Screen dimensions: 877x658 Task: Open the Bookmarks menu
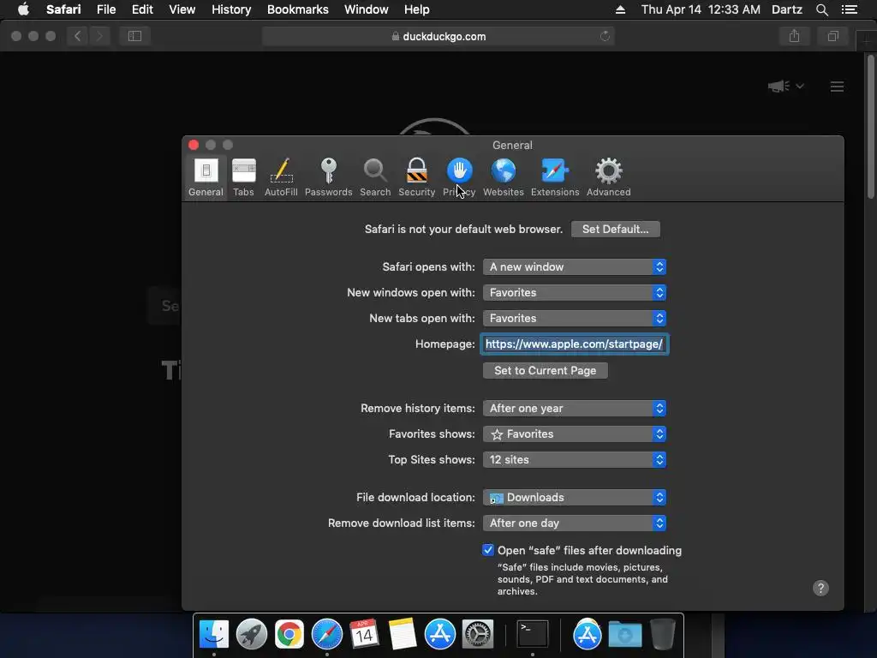click(x=297, y=9)
